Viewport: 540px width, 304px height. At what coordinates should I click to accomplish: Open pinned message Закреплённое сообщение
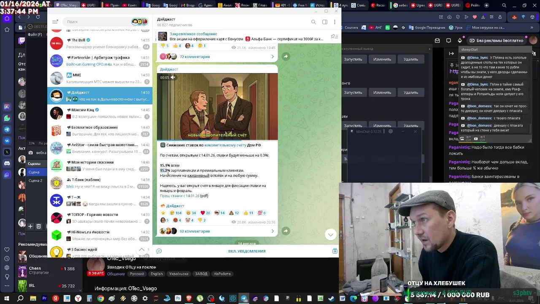pos(240,36)
